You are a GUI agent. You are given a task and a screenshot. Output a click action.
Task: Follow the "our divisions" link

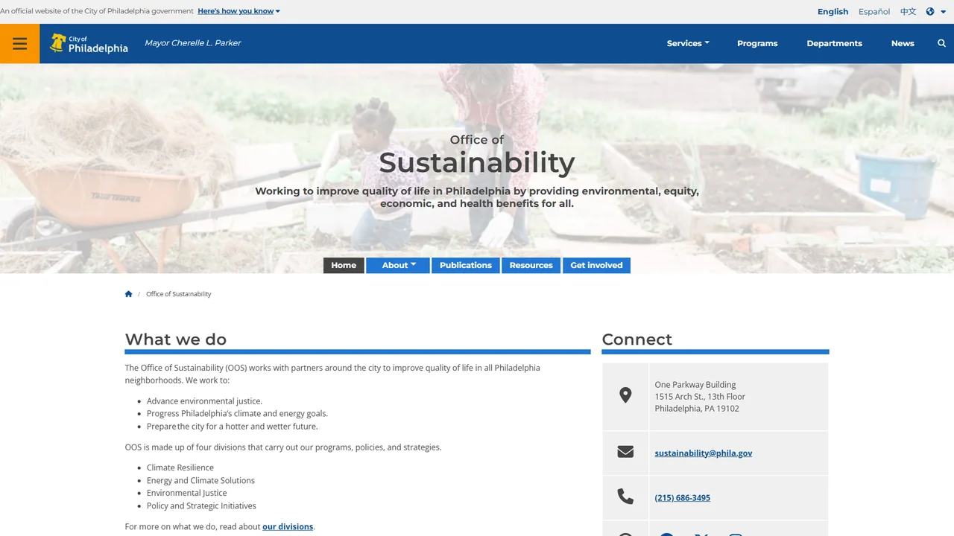[288, 526]
